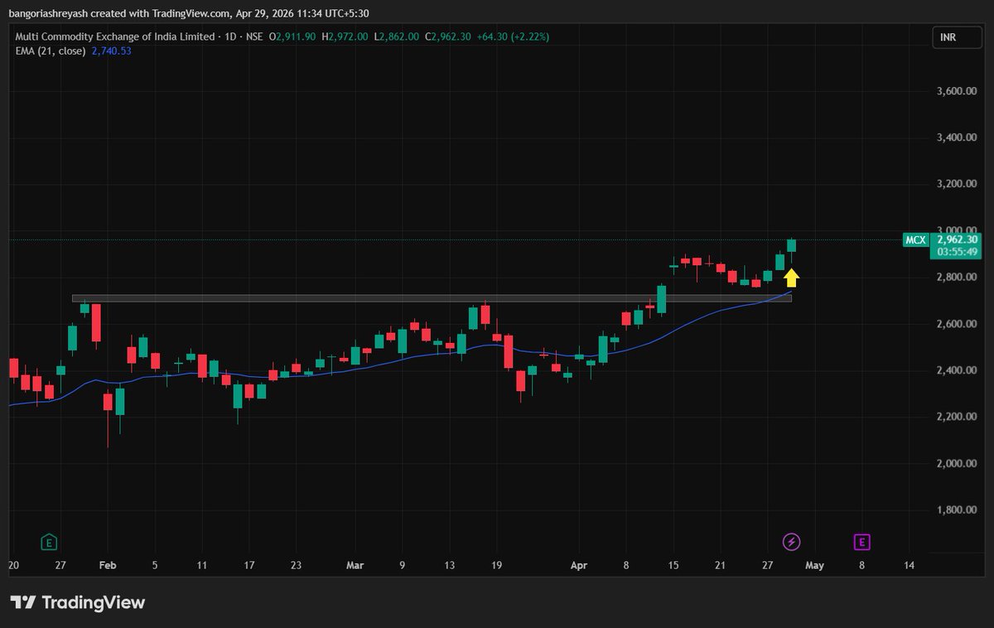Click the earnings E icon near 27 January
Viewport: 994px width, 628px height.
[50, 543]
